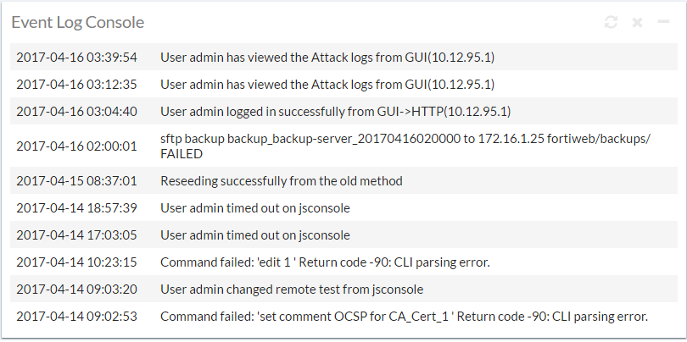Select the admin changed remote test message
This screenshot has height=342, width=687.
coord(292,289)
